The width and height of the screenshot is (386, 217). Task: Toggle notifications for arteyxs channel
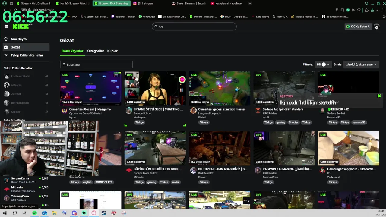click(x=46, y=85)
